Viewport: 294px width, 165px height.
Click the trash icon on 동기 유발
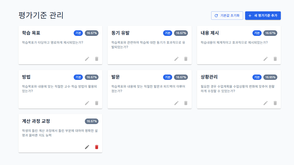[186, 59]
